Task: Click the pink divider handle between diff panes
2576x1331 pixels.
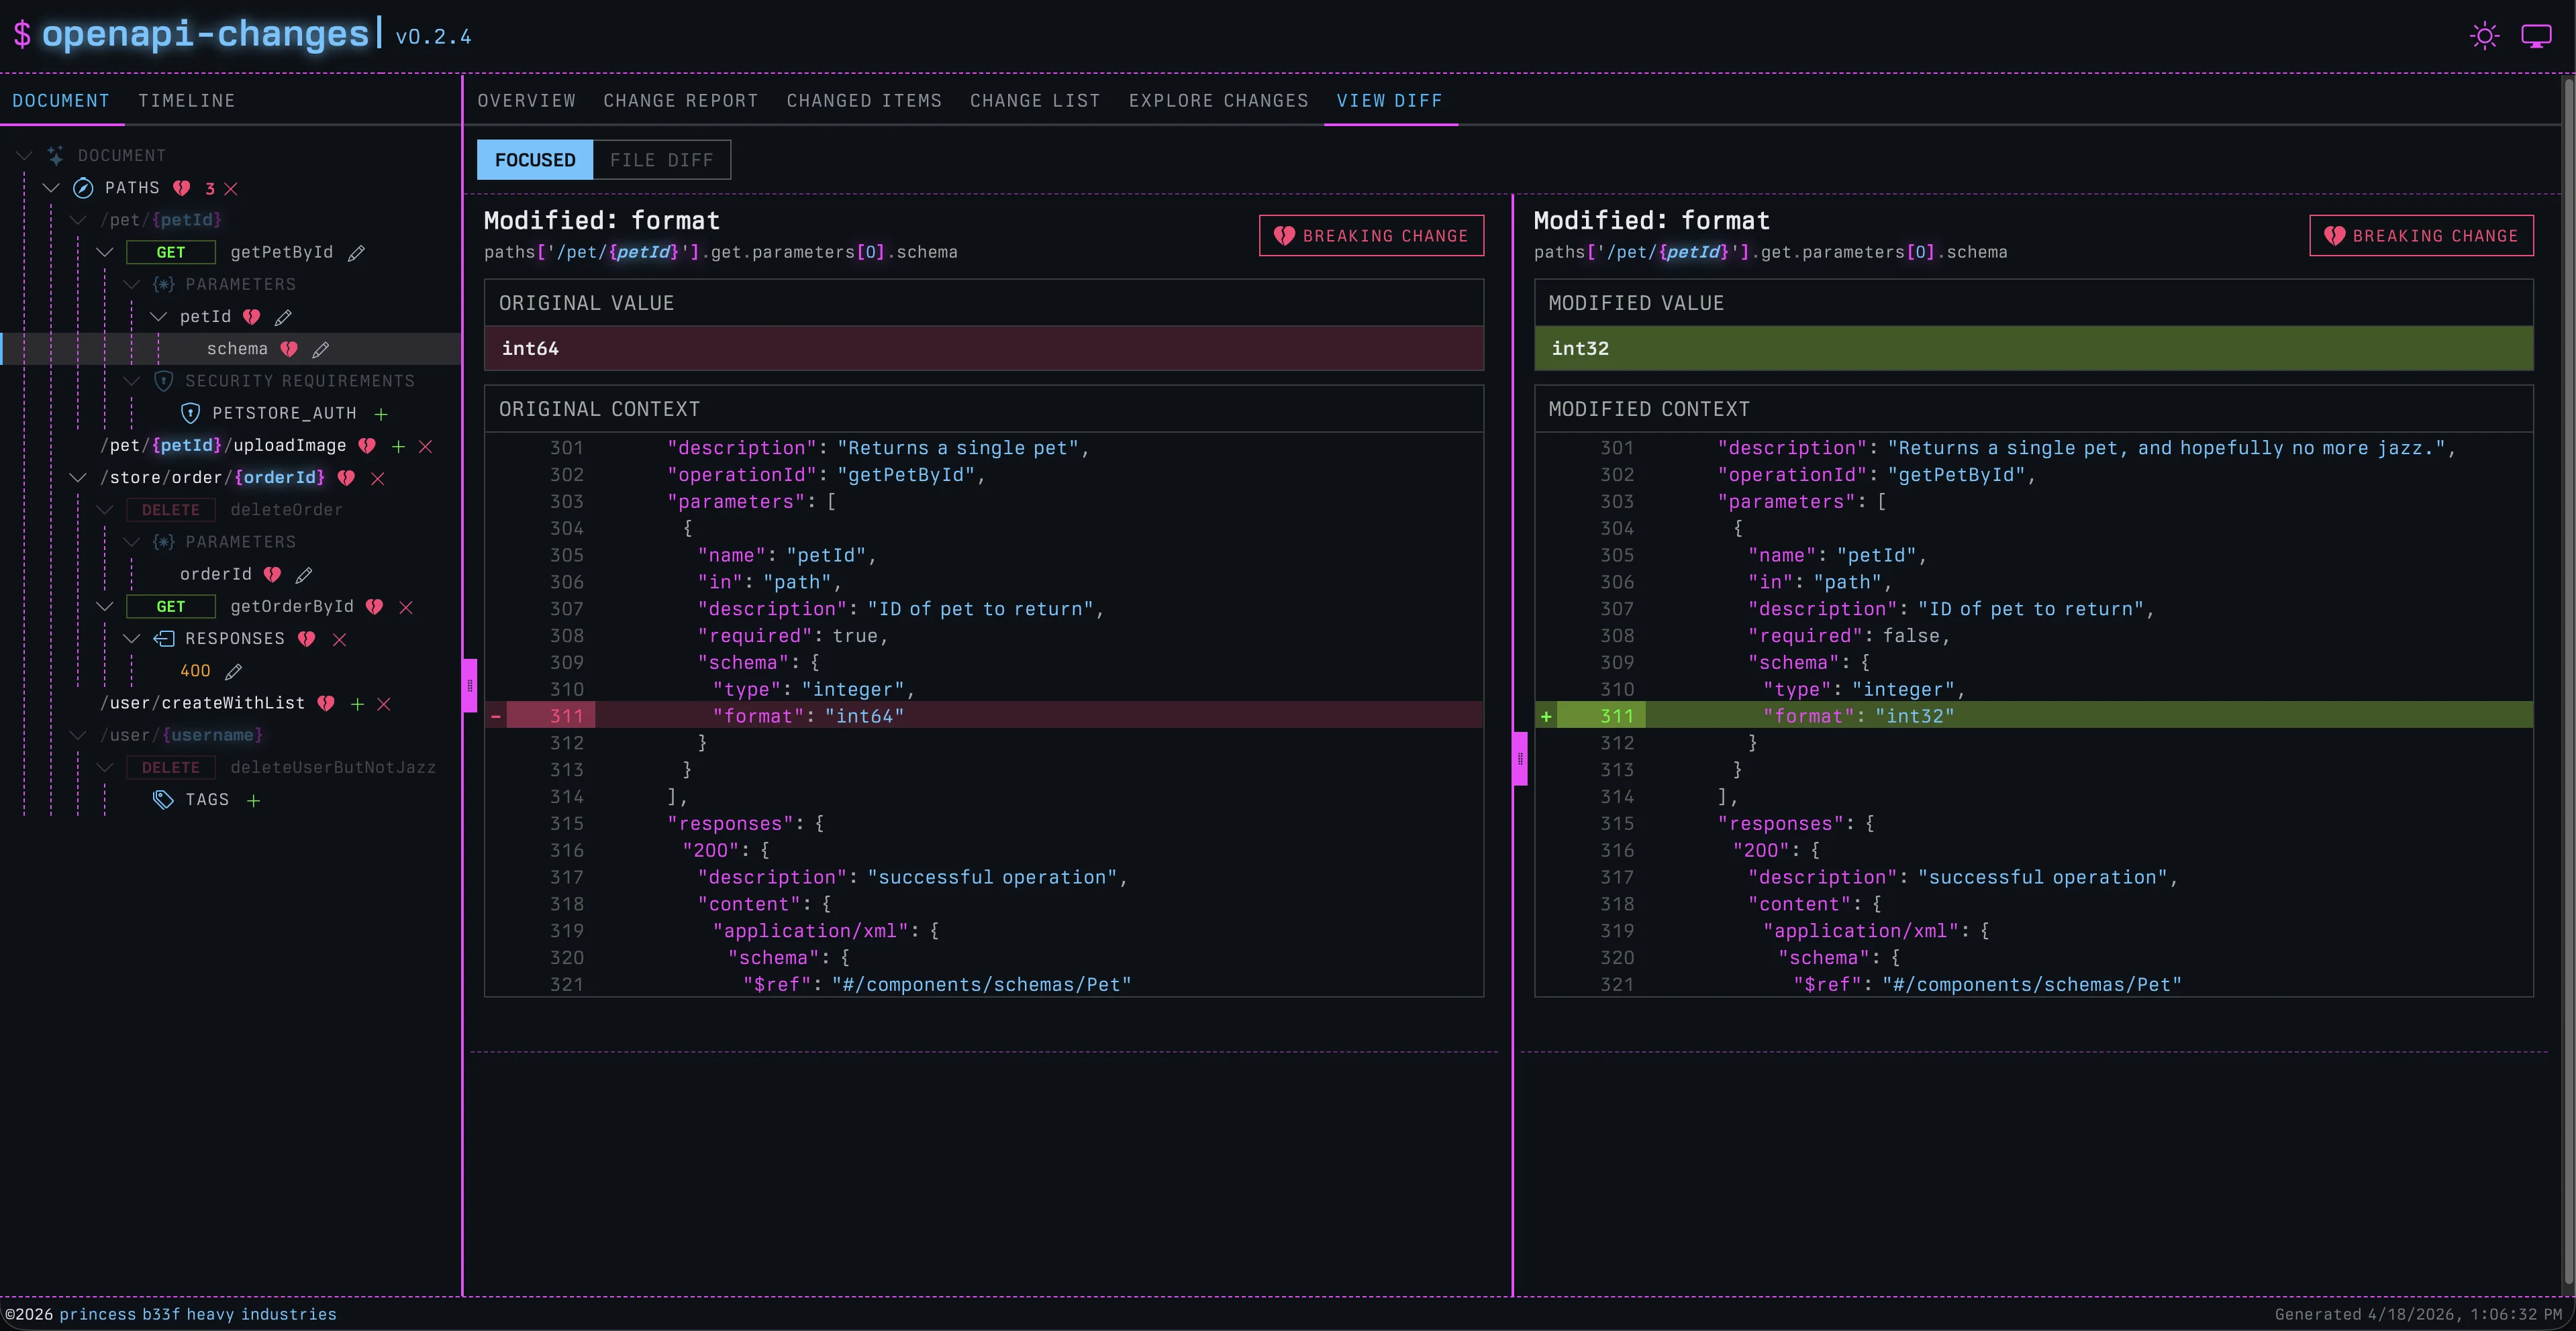Action: click(x=1520, y=759)
